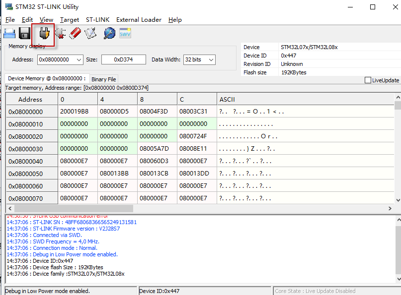Click column header C
Viewport: 401px width, 295px height.
[x=197, y=99]
